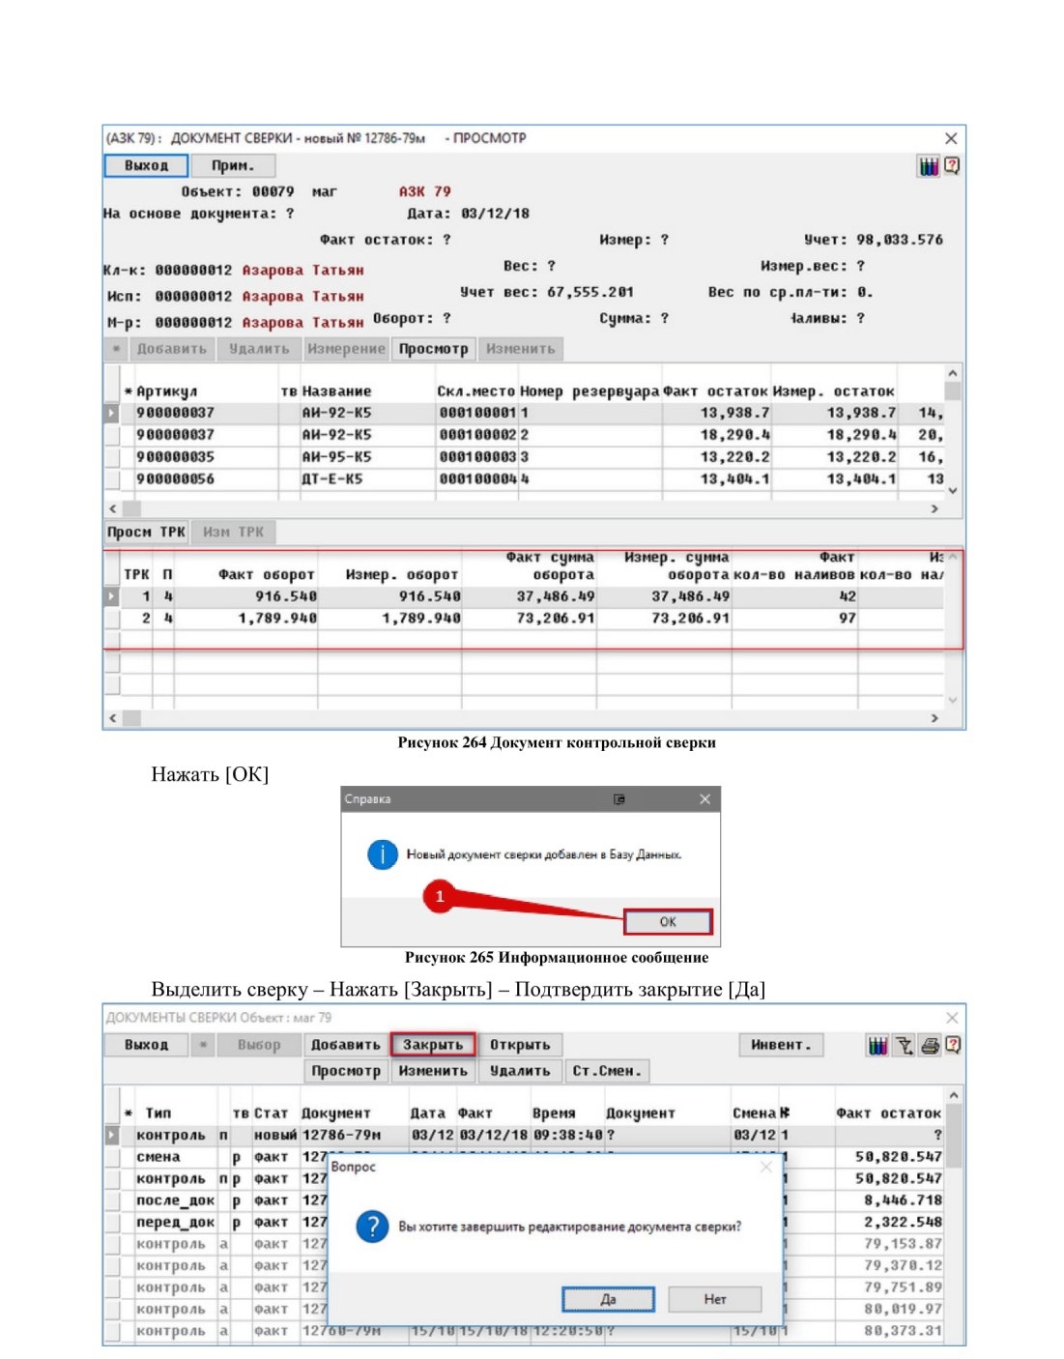Select ТРК row with оборот 916.540

coord(524,596)
